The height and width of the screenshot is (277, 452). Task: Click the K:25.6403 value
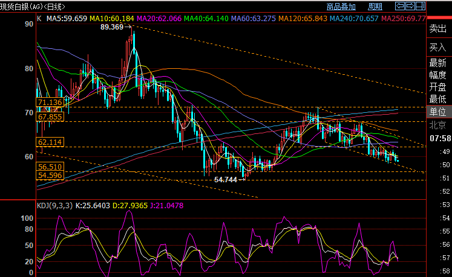[93, 206]
